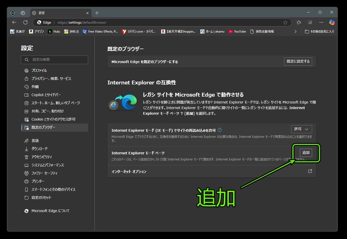Open ヨドバシ.com bookmark

139,31
